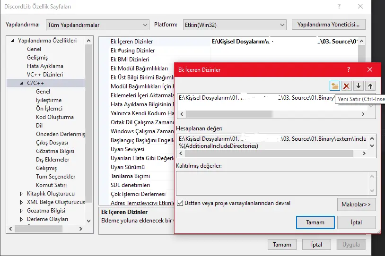Select the VC++ Dizinleri tree item

coord(44,75)
